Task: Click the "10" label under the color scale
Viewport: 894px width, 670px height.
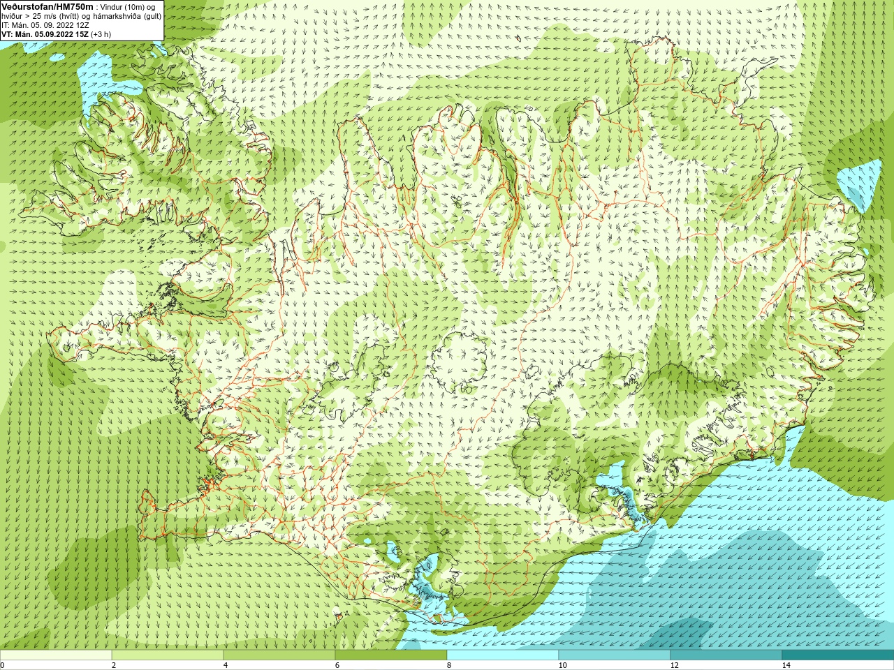Action: coord(562,665)
